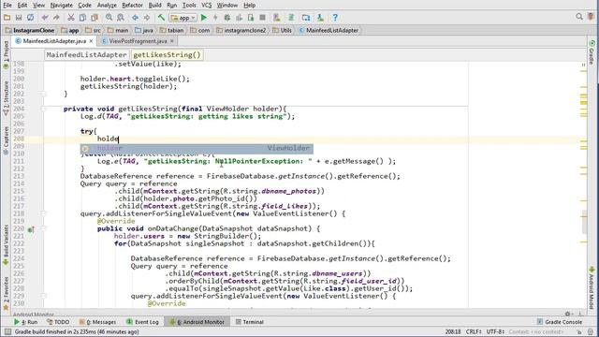Click the Profile/coverage icon in toolbar
The image size is (599, 337).
(240, 18)
